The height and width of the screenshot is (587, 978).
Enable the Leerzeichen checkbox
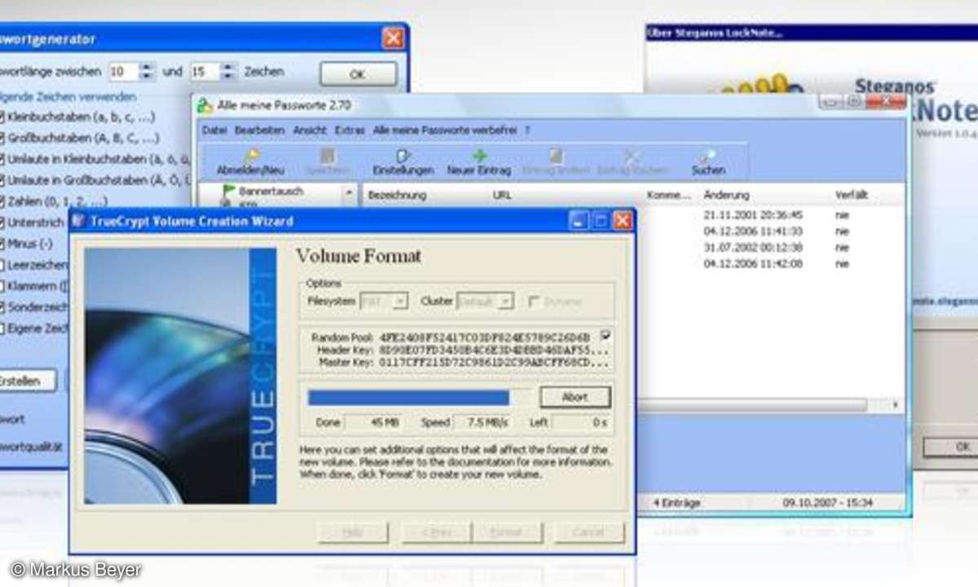click(x=3, y=265)
